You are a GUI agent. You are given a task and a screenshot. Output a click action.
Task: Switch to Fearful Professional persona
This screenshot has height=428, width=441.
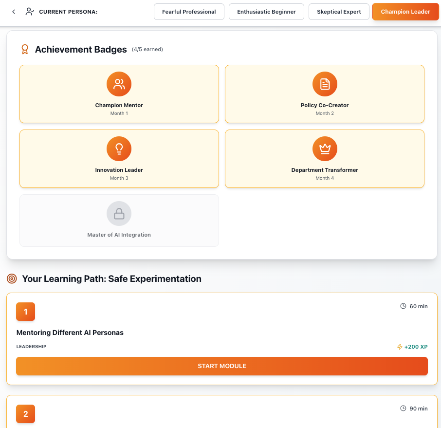tap(189, 12)
